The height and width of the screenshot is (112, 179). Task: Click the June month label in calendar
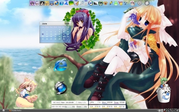(44, 24)
